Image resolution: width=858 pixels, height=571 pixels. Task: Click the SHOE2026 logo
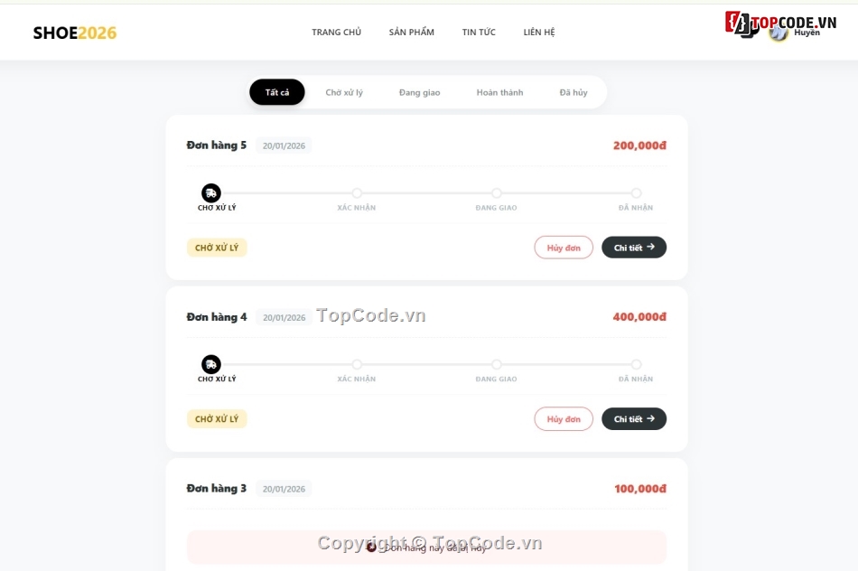click(x=75, y=33)
